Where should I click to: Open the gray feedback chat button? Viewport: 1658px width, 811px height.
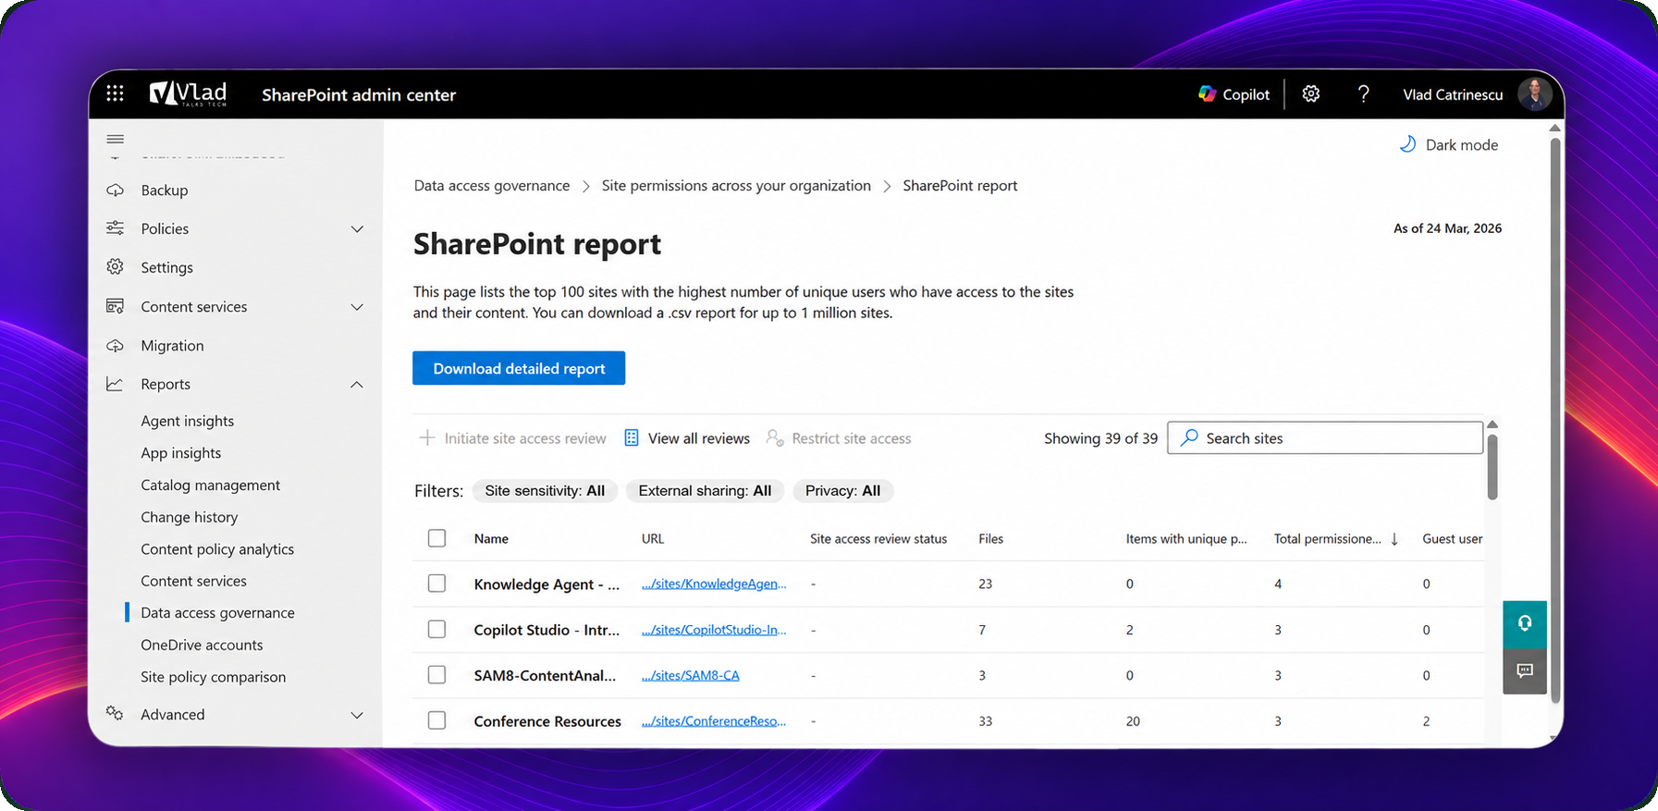tap(1525, 670)
